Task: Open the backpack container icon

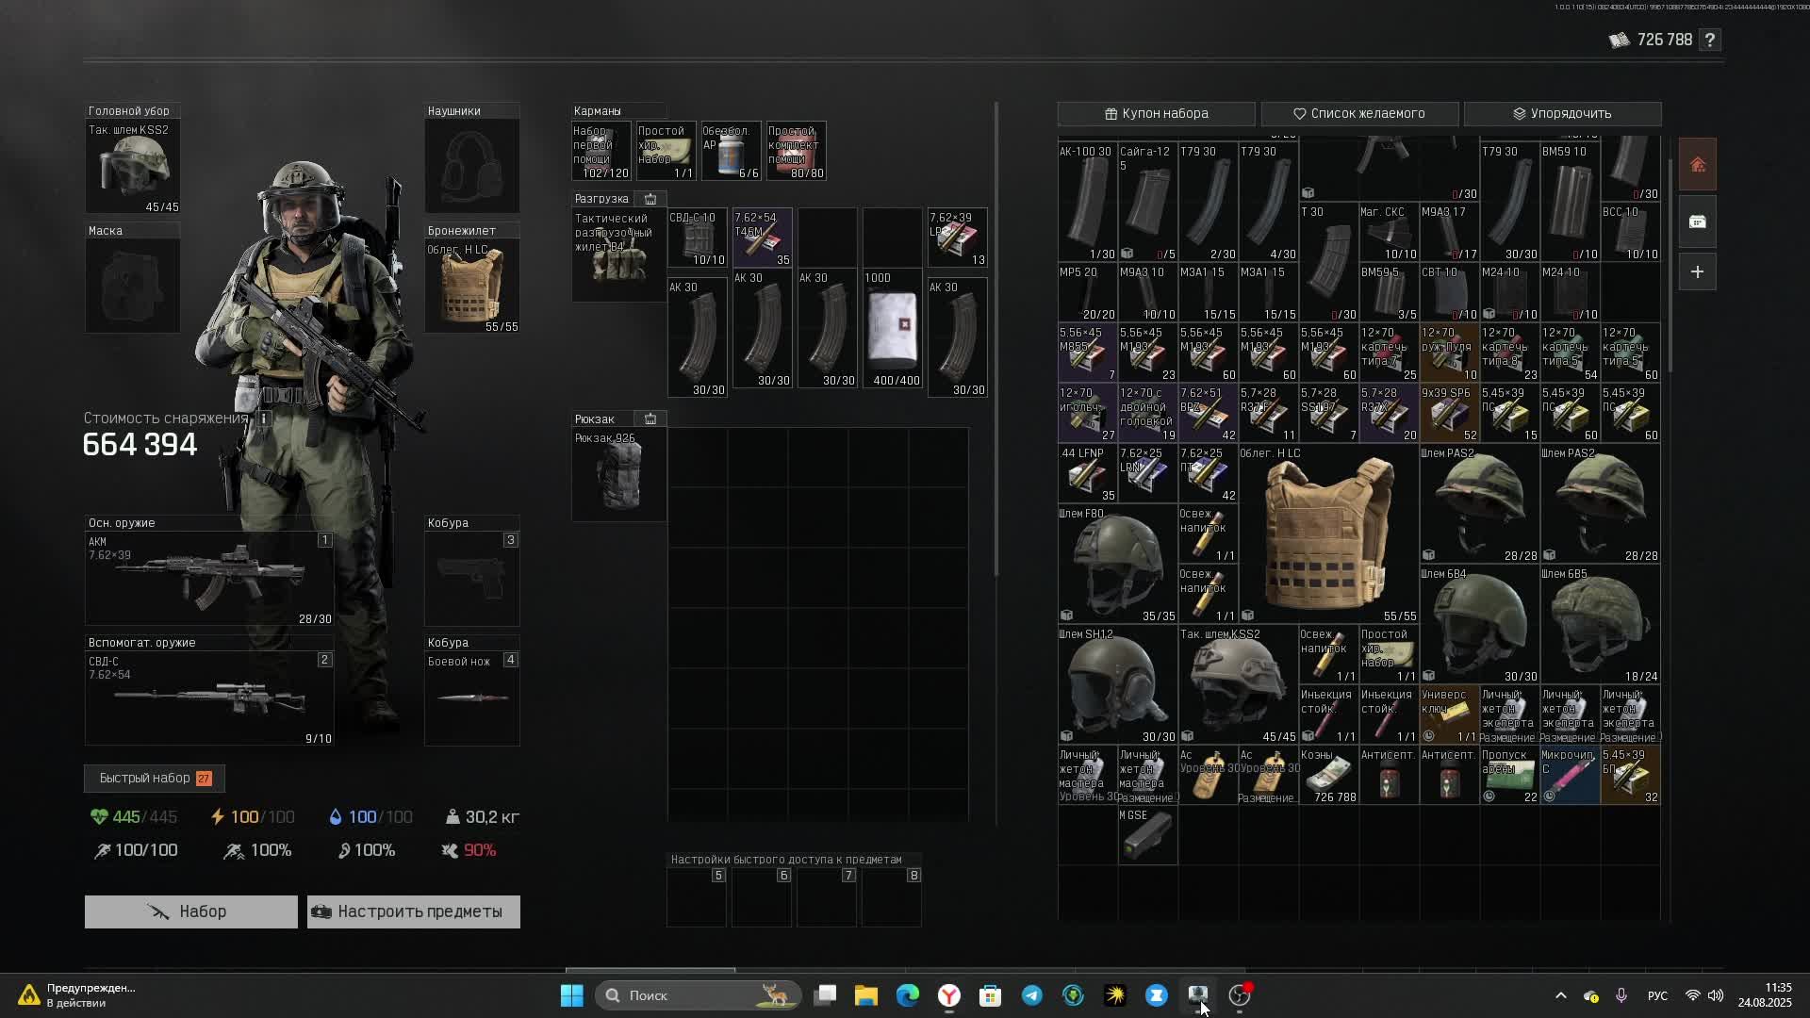Action: (650, 419)
